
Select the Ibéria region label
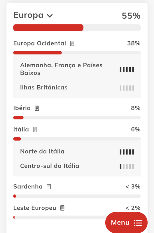click(22, 108)
